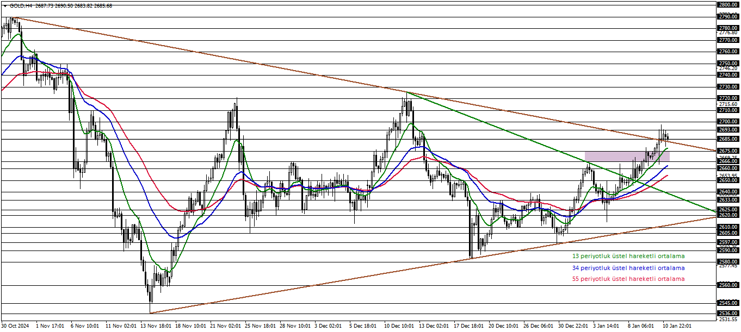This screenshot has height=332, width=741.
Task: Click the 2580.00 price level label
Action: coord(727,262)
